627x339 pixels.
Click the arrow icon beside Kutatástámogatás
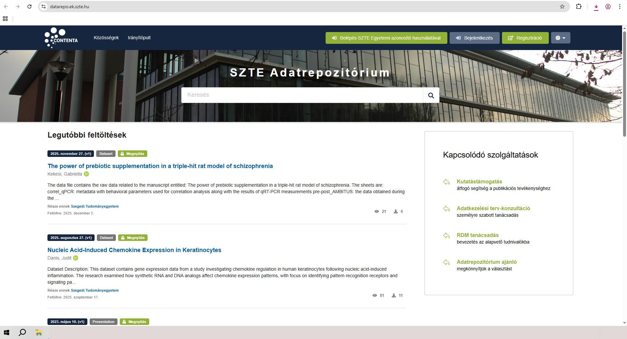coord(446,182)
